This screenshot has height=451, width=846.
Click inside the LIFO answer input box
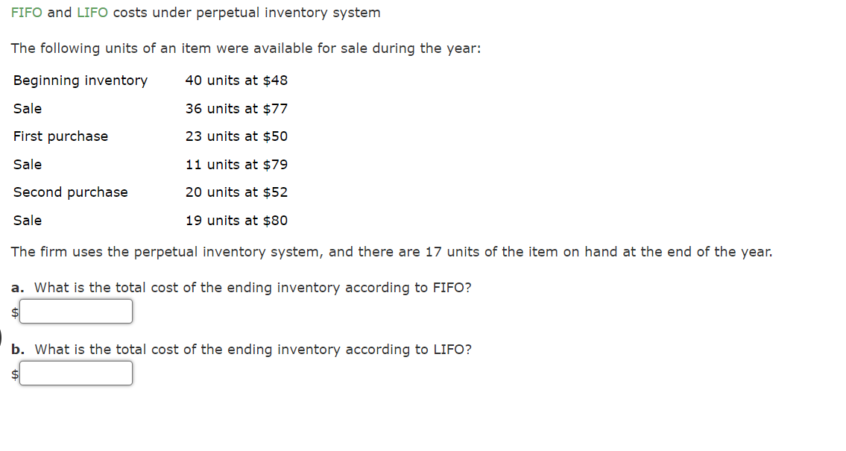76,373
